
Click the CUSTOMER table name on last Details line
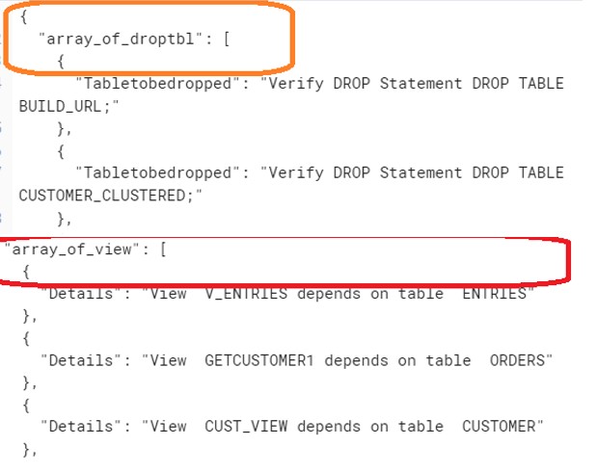tap(499, 427)
